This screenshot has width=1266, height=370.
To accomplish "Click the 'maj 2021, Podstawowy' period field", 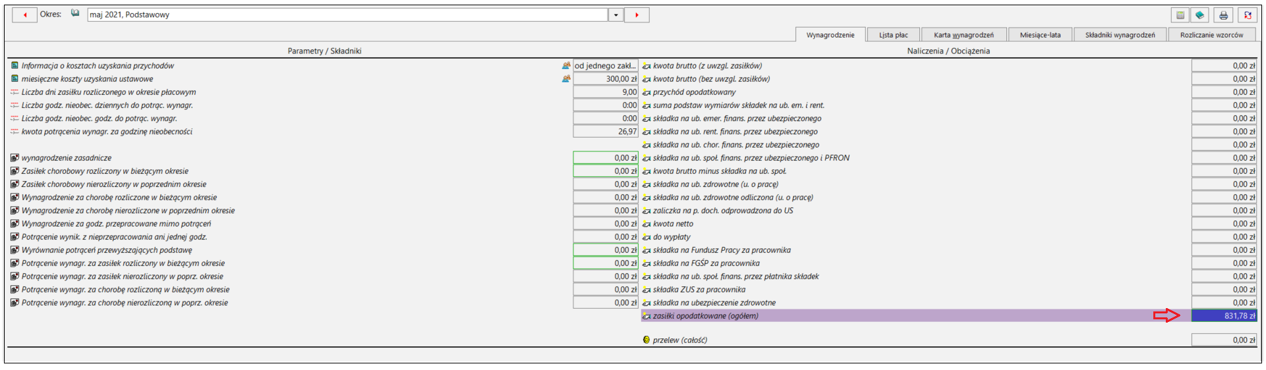I will pyautogui.click(x=347, y=15).
